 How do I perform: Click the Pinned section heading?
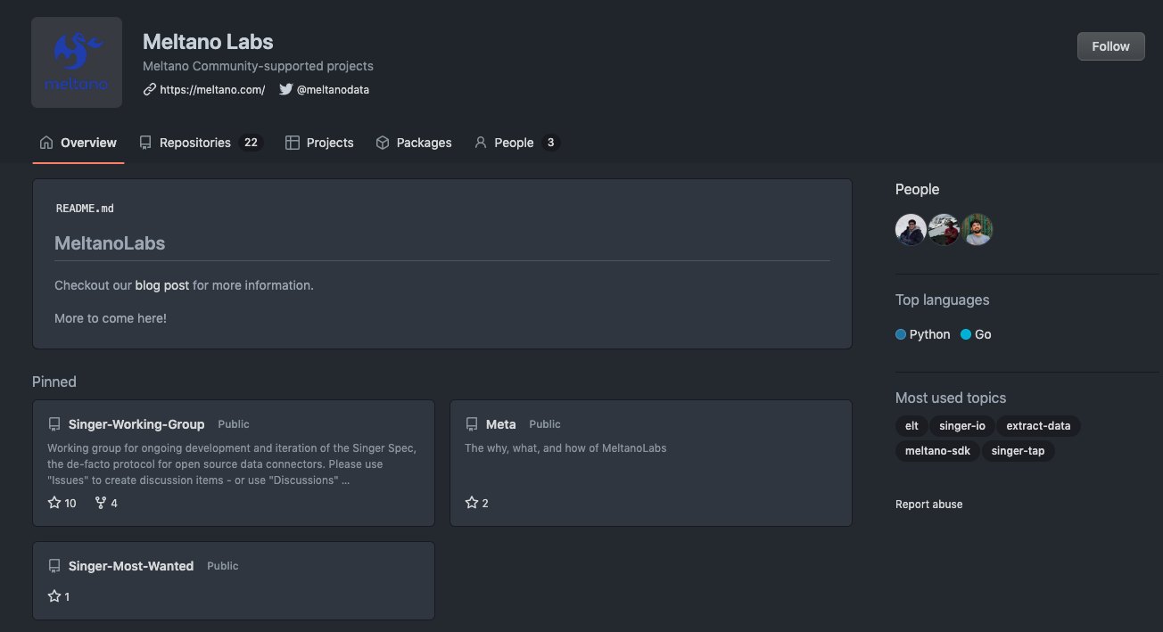point(54,382)
